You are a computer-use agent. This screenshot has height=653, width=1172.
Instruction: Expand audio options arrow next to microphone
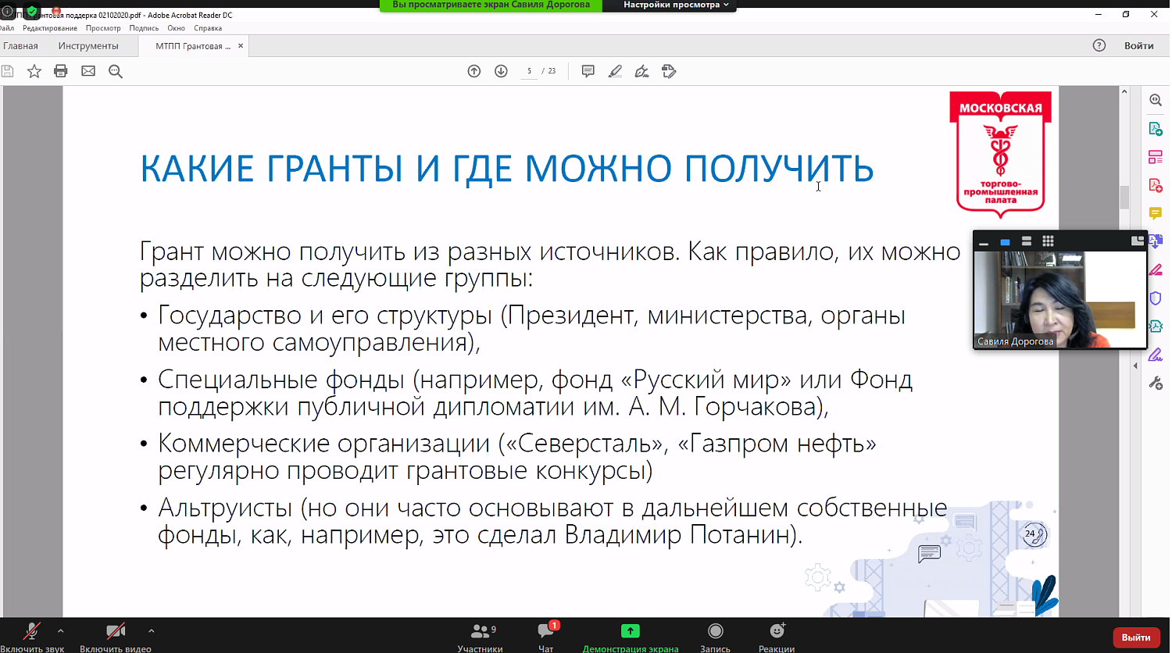click(x=61, y=630)
